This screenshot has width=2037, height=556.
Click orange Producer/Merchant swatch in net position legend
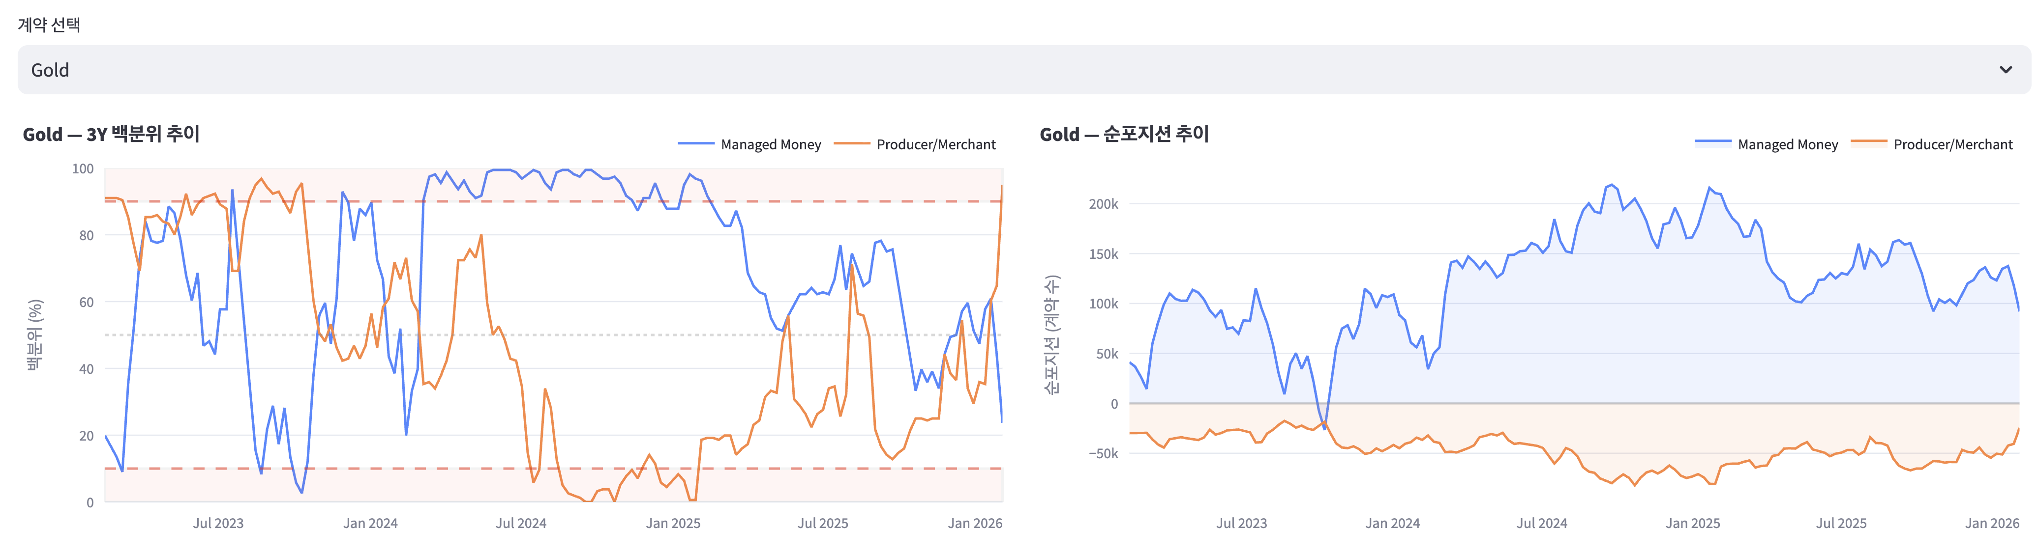pos(1869,143)
